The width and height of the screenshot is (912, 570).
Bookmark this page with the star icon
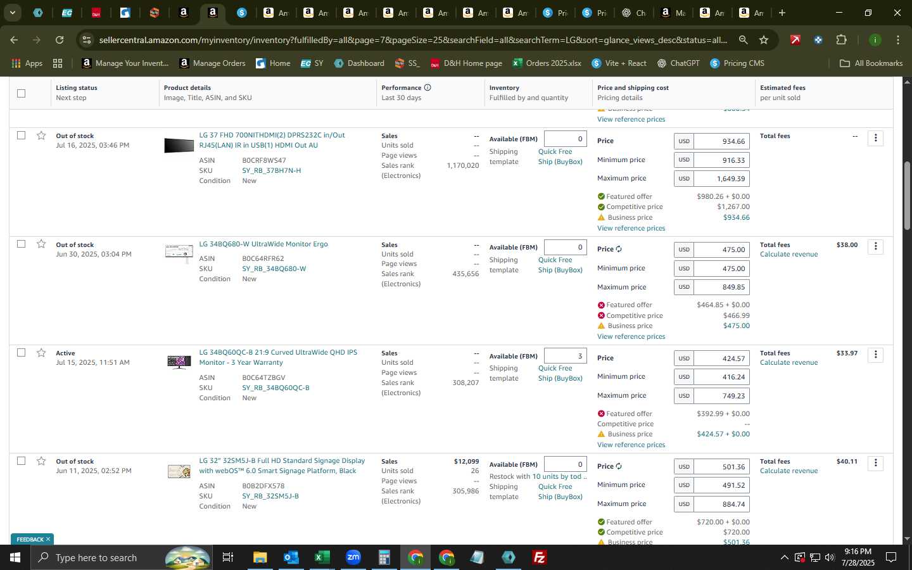point(764,40)
